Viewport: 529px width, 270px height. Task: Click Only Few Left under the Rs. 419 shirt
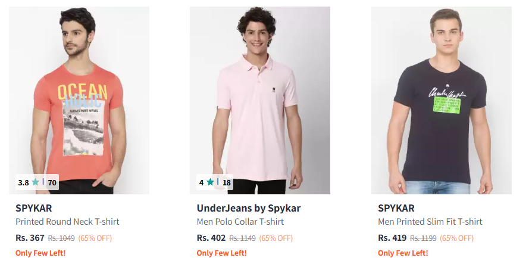coord(403,253)
